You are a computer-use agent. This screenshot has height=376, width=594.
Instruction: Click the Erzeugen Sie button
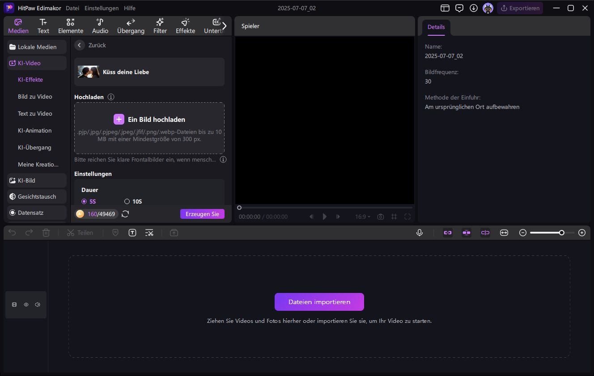click(202, 214)
